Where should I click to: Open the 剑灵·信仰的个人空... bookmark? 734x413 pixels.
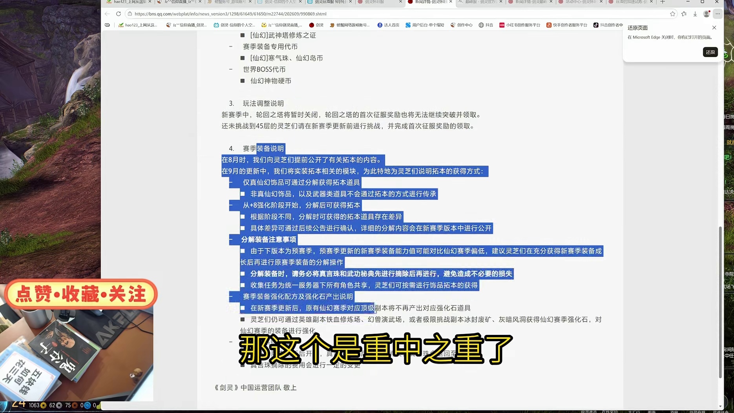pyautogui.click(x=234, y=25)
